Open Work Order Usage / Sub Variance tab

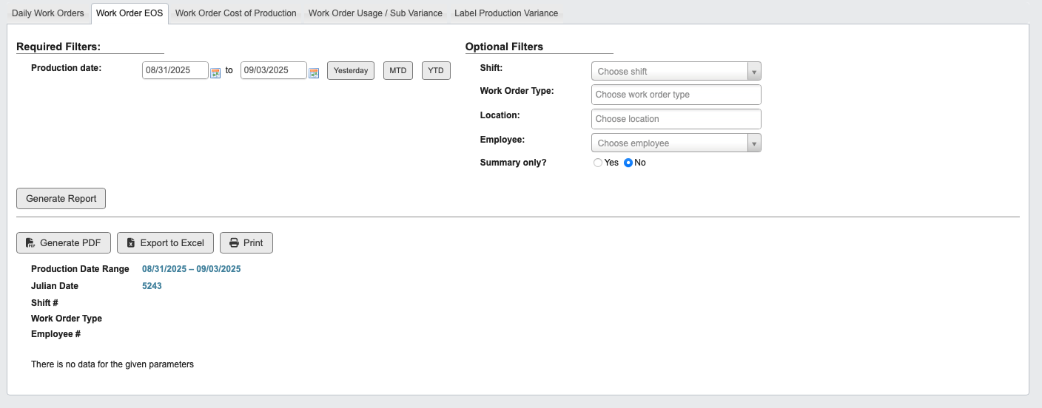(375, 13)
